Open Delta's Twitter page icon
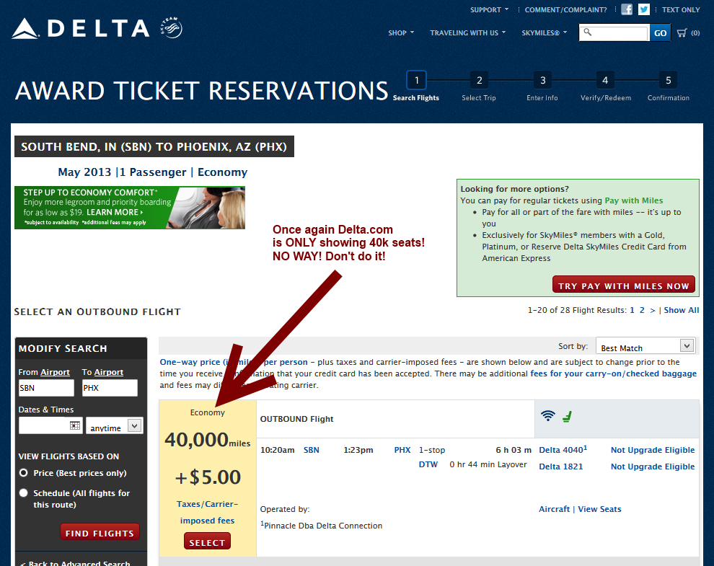This screenshot has height=566, width=714. pyautogui.click(x=644, y=9)
